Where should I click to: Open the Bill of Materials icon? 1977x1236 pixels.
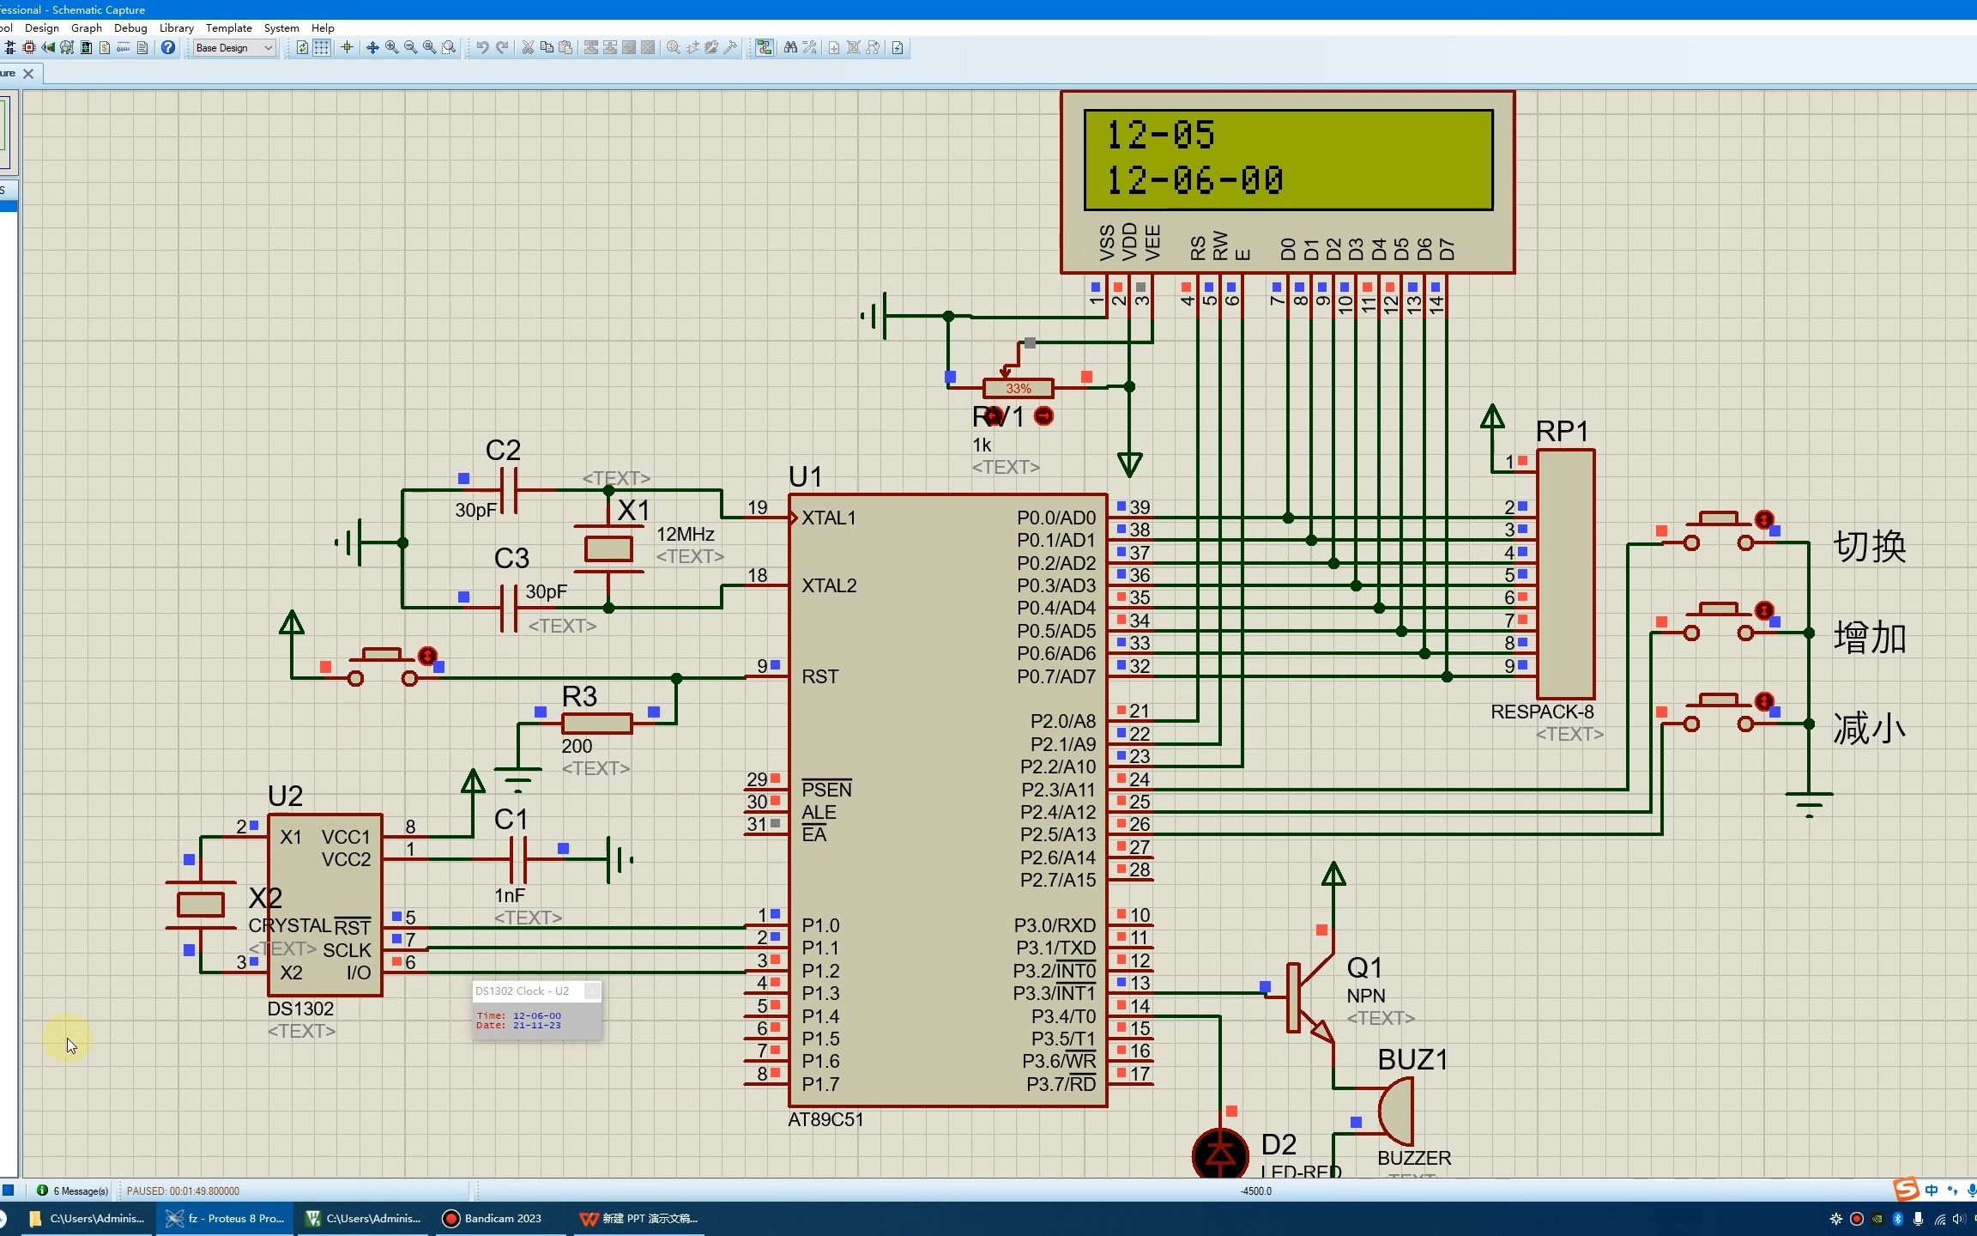click(105, 48)
